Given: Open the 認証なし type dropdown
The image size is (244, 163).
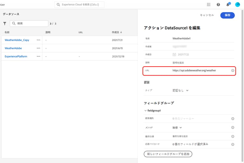Looking at the screenshot, I should [181, 91].
